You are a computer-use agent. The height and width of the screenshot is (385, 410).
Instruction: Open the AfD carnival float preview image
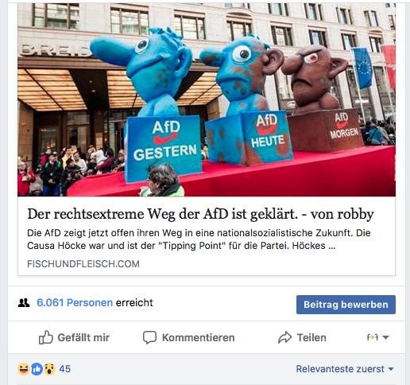coord(207,99)
